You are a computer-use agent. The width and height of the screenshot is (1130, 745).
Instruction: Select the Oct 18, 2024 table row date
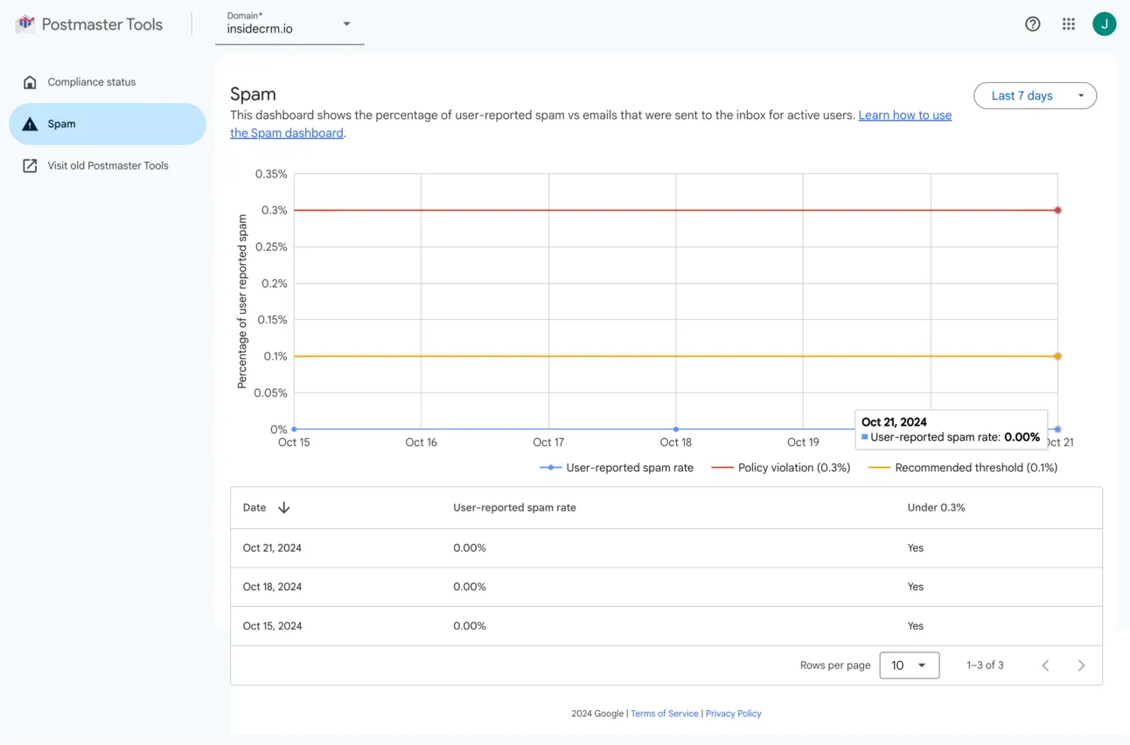[x=272, y=587]
